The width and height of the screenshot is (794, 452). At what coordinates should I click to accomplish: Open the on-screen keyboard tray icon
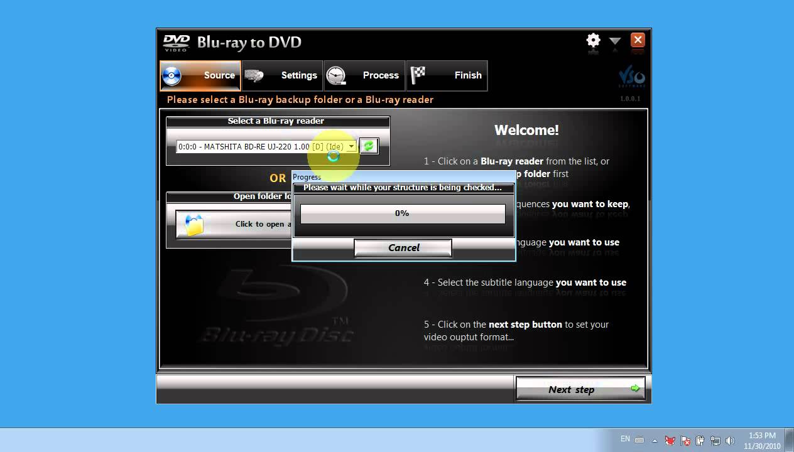coord(639,439)
